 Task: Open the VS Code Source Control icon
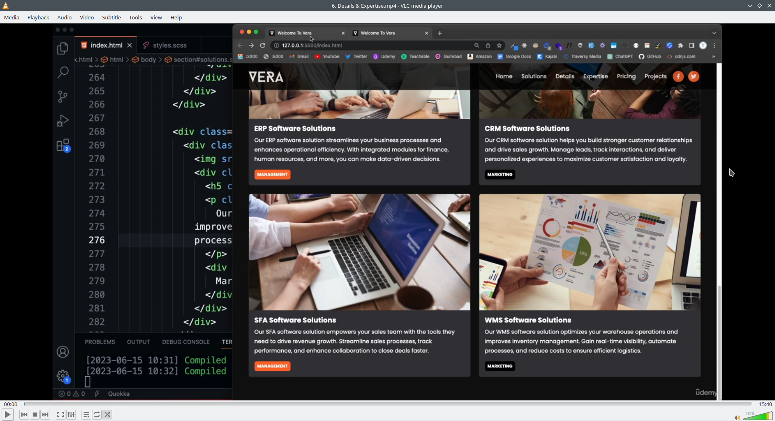click(x=63, y=96)
